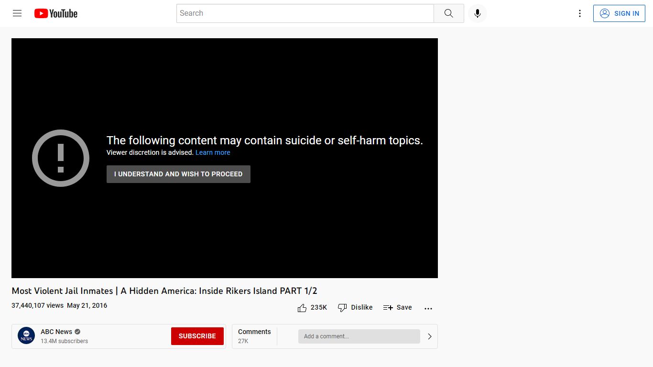The height and width of the screenshot is (367, 653).
Task: Click the video title text
Action: [164, 291]
